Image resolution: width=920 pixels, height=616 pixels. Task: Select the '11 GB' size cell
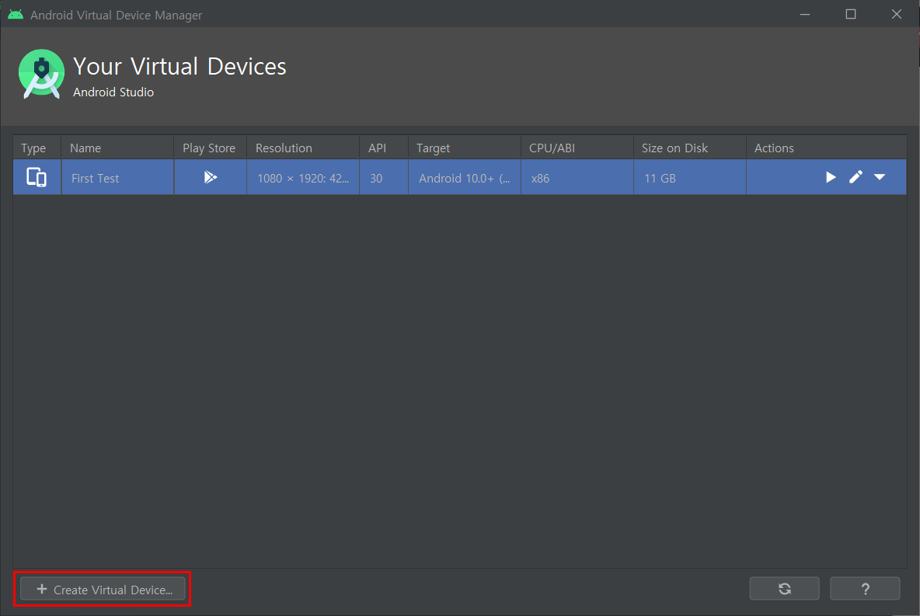pos(689,178)
